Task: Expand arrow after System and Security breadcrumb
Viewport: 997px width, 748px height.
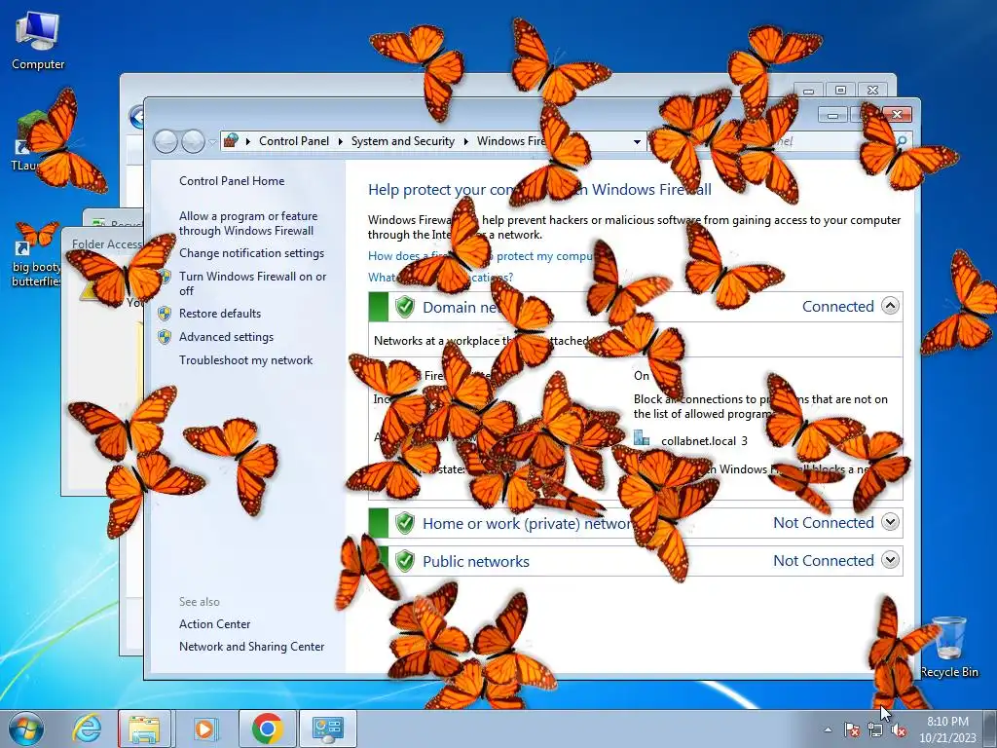Action: [466, 142]
